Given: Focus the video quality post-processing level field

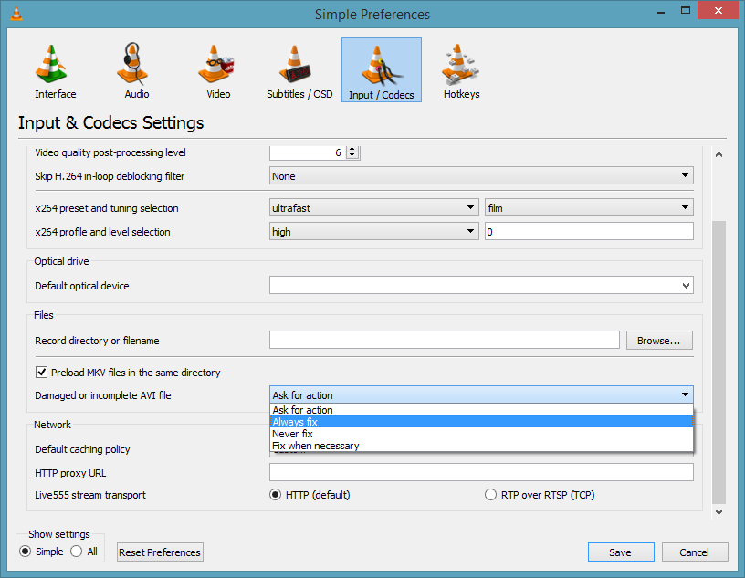Looking at the screenshot, I should pyautogui.click(x=308, y=152).
